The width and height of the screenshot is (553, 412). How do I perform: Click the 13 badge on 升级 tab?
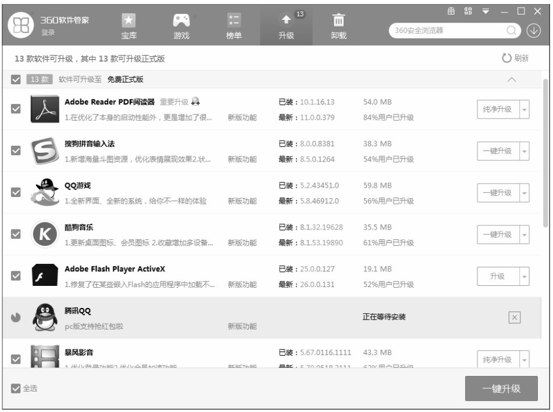(300, 14)
